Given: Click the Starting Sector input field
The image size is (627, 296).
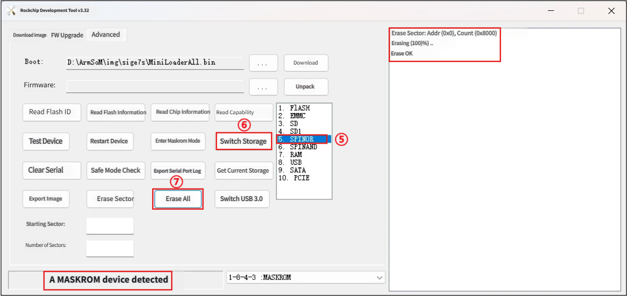Looking at the screenshot, I should [x=110, y=226].
